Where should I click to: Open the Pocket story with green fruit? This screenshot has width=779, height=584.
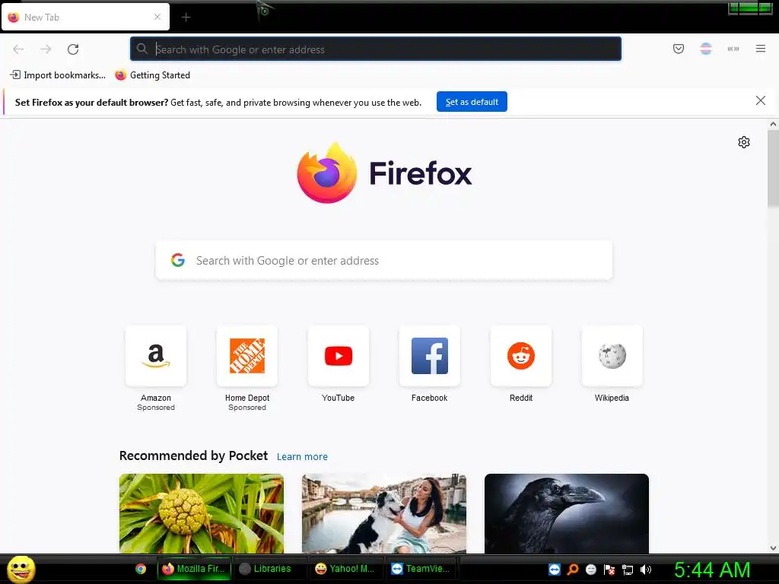(x=202, y=513)
